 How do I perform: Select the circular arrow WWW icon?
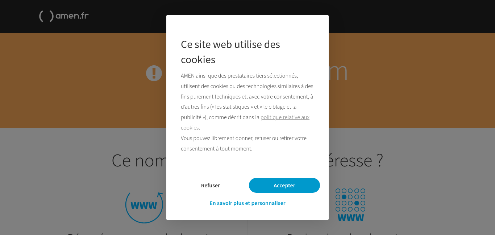144,205
